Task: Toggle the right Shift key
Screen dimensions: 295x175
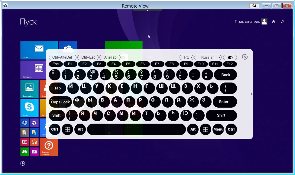Action: pos(221,115)
